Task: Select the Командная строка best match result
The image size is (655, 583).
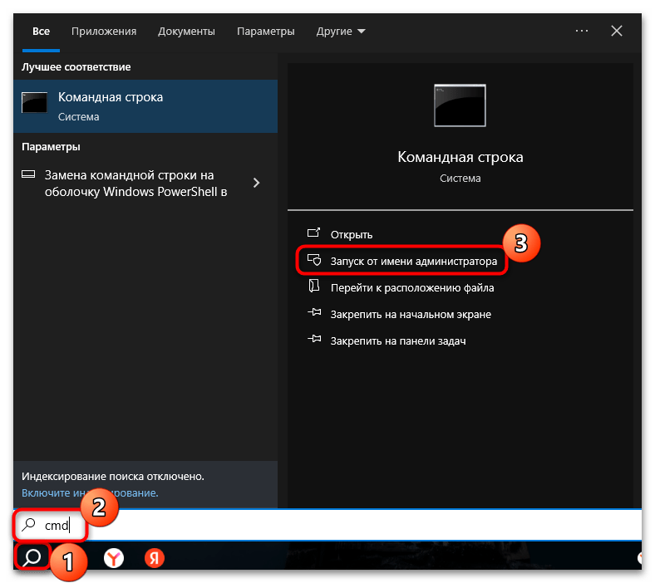Action: pos(145,106)
